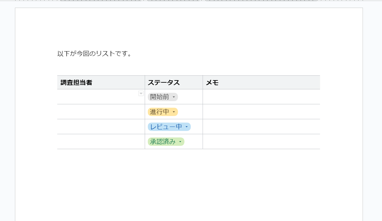Click the empty メモ cell in the 進行中 row
The height and width of the screenshot is (221, 382).
(x=261, y=112)
